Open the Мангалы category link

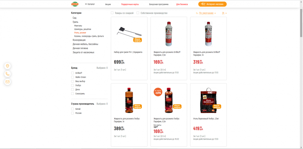[x=78, y=26]
